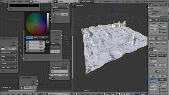The width and height of the screenshot is (169, 95).
Task: Click Apply button above Catmull-Clark
Action: pyautogui.click(x=153, y=76)
